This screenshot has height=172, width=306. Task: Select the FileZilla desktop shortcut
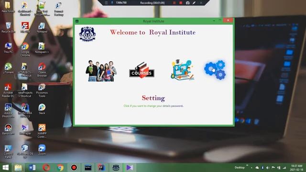click(25, 28)
